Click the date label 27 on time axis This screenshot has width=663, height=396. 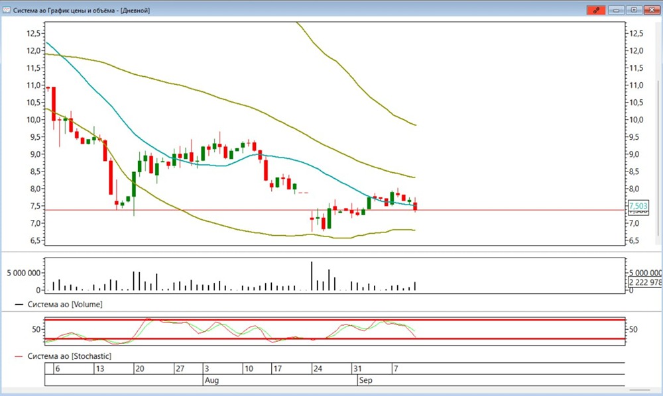(x=180, y=369)
